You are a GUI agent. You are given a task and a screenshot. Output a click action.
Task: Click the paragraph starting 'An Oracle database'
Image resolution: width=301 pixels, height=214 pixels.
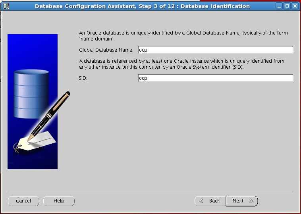coord(183,36)
